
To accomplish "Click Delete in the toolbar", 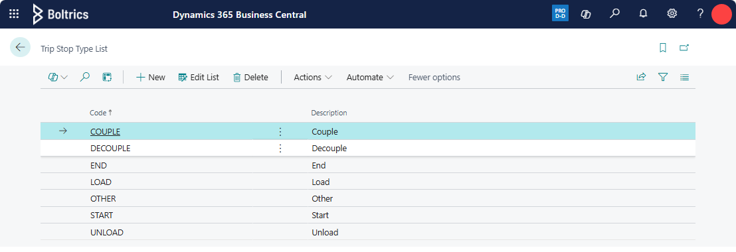I will pos(250,78).
